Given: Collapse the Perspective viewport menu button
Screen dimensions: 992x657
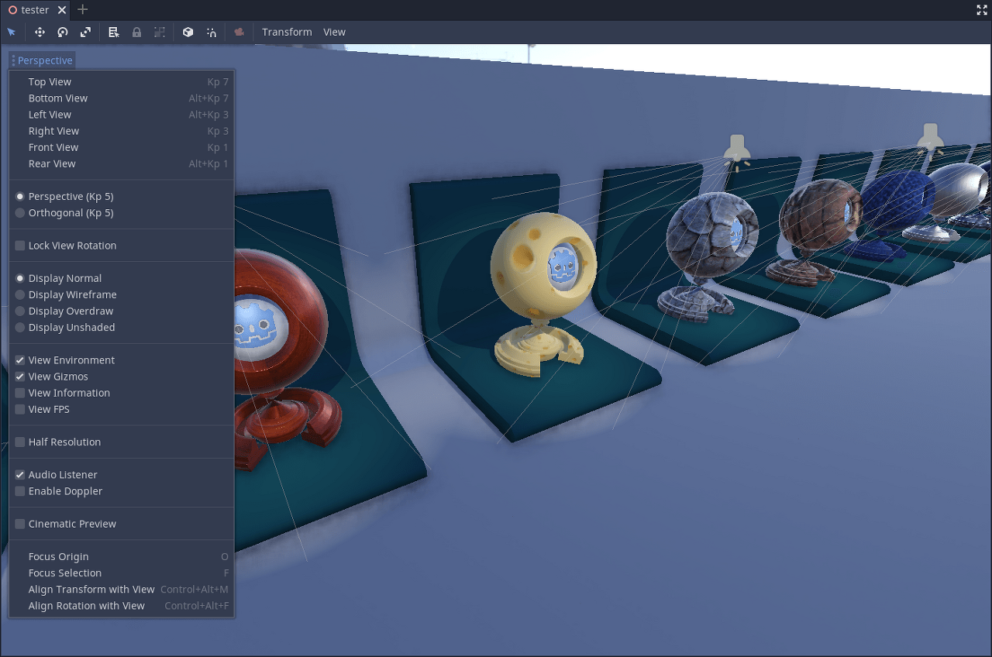Looking at the screenshot, I should pyautogui.click(x=43, y=60).
